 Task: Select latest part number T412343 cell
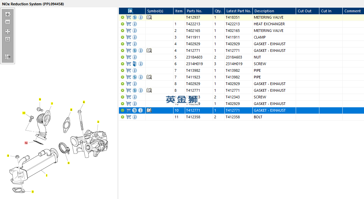[239, 97]
